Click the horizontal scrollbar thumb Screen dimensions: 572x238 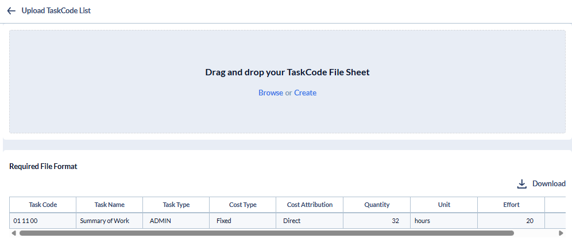point(266,233)
